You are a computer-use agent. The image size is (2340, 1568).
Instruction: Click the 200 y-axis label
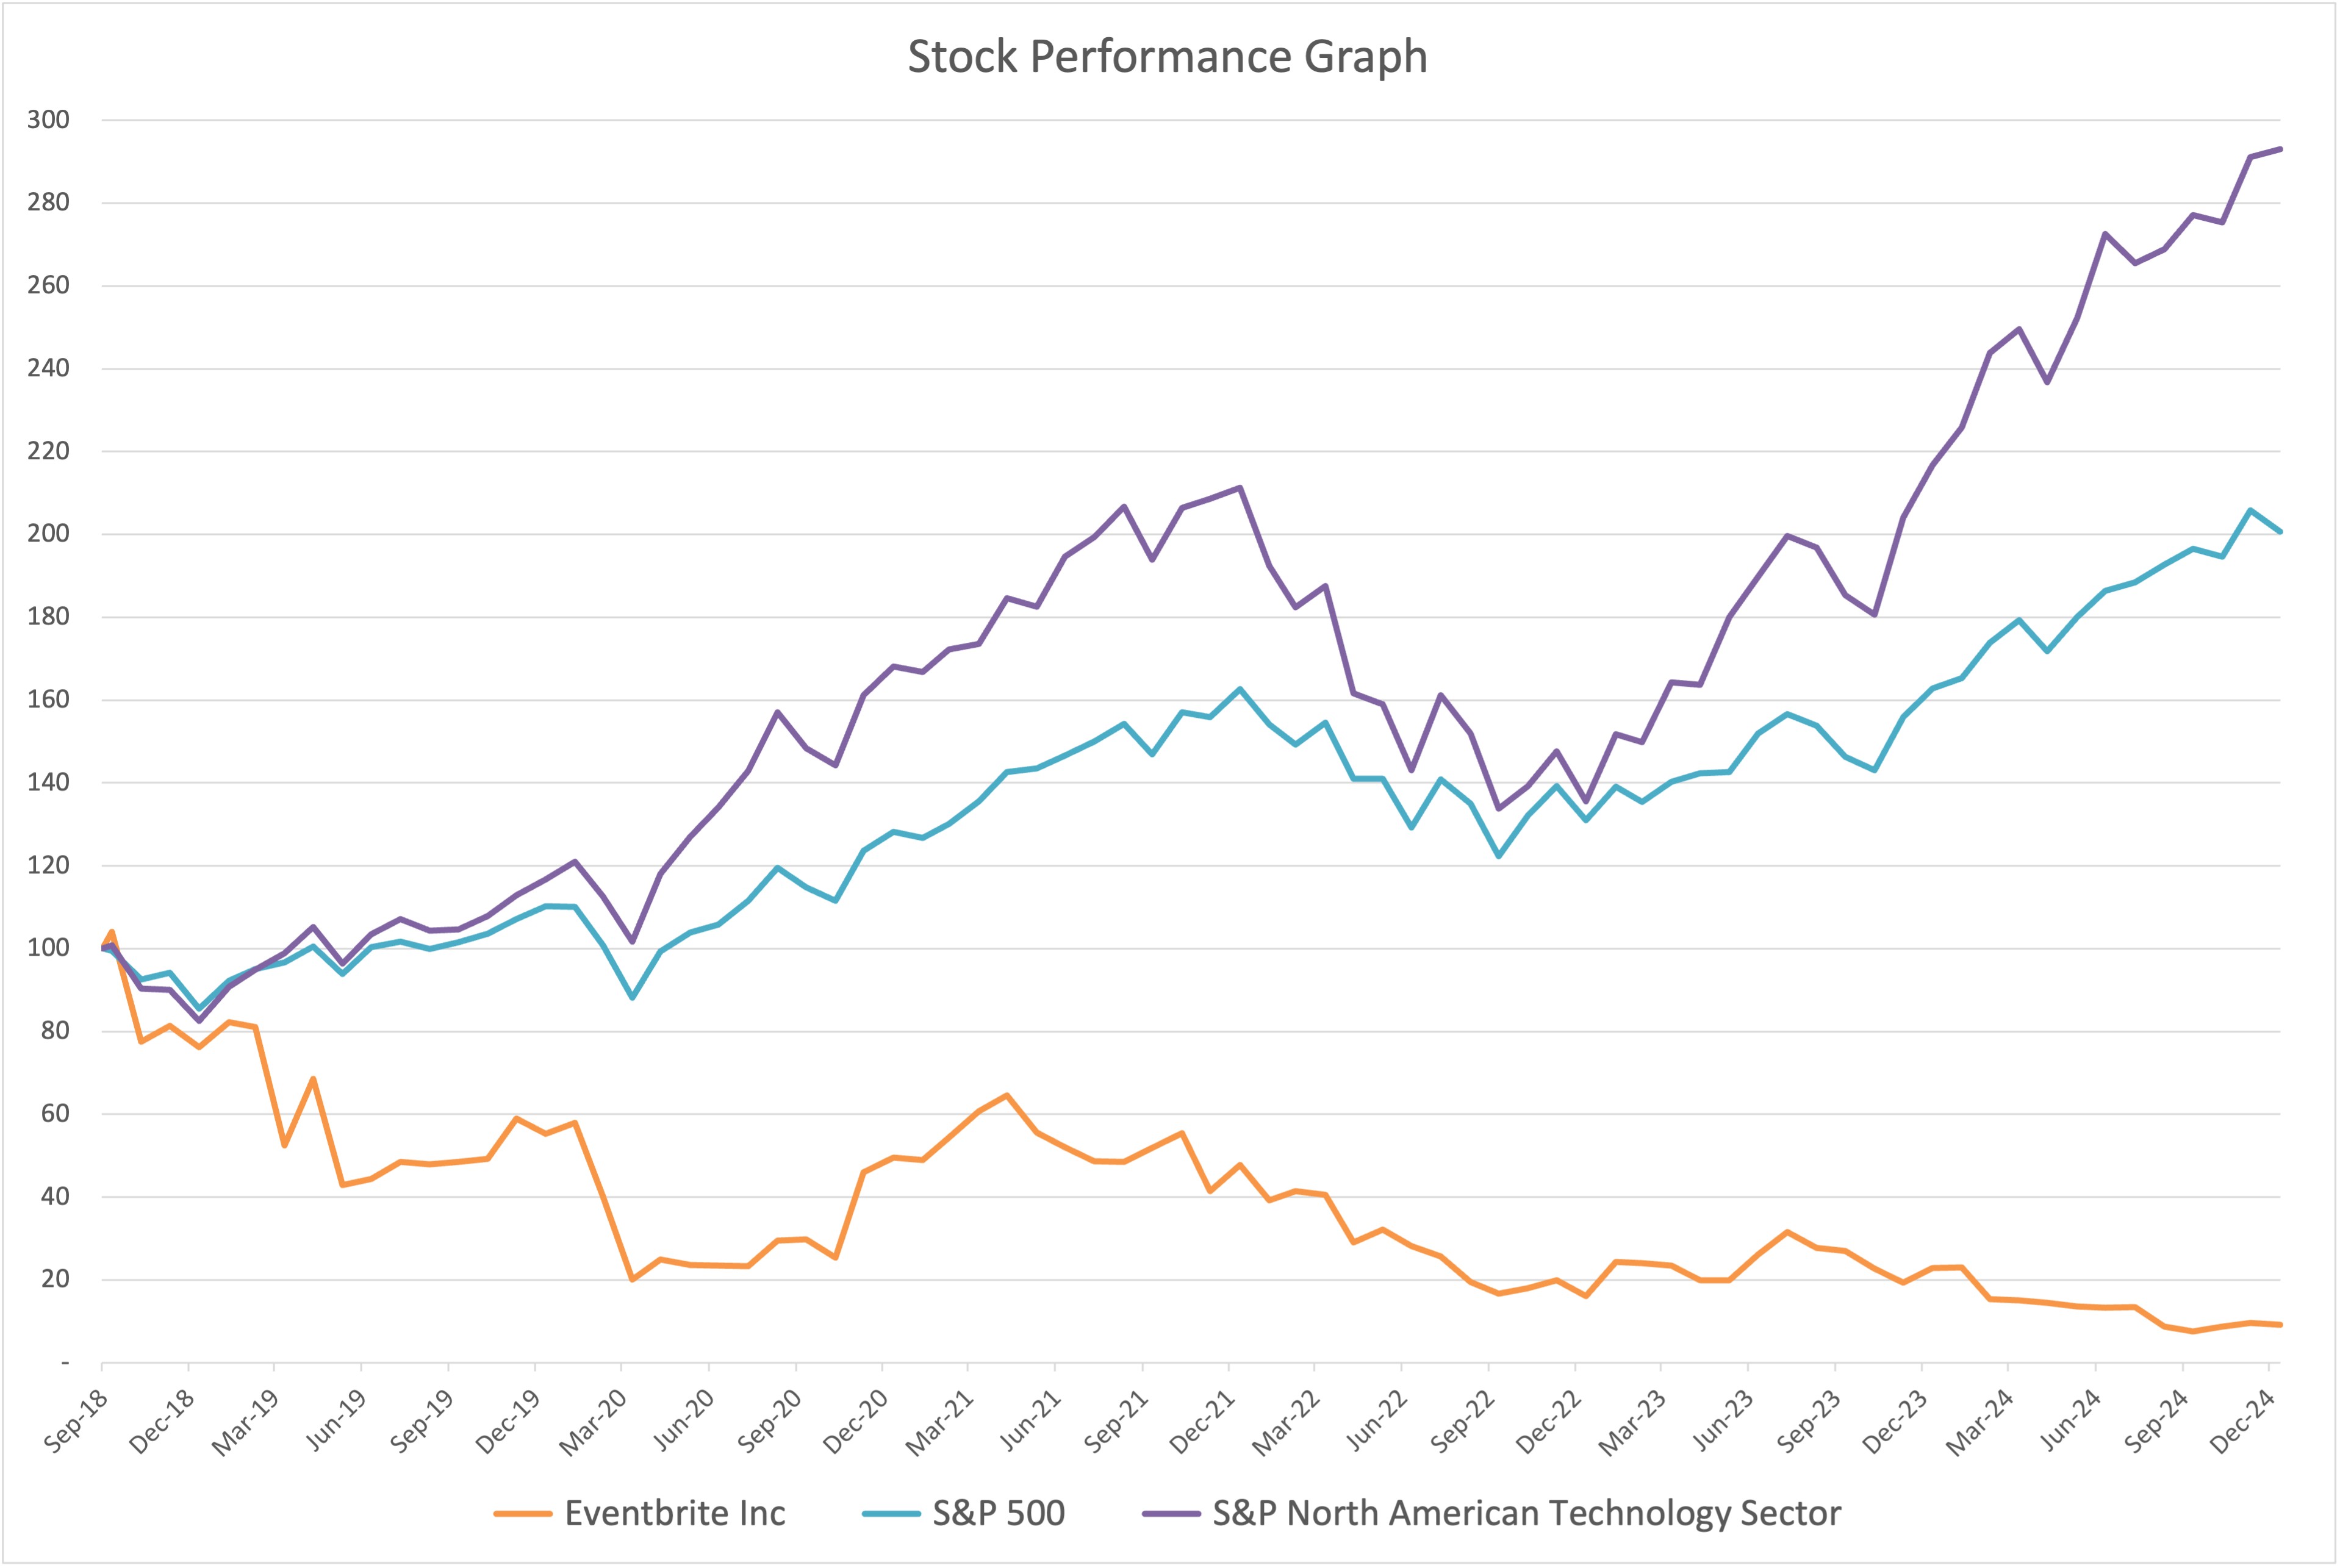(x=48, y=534)
